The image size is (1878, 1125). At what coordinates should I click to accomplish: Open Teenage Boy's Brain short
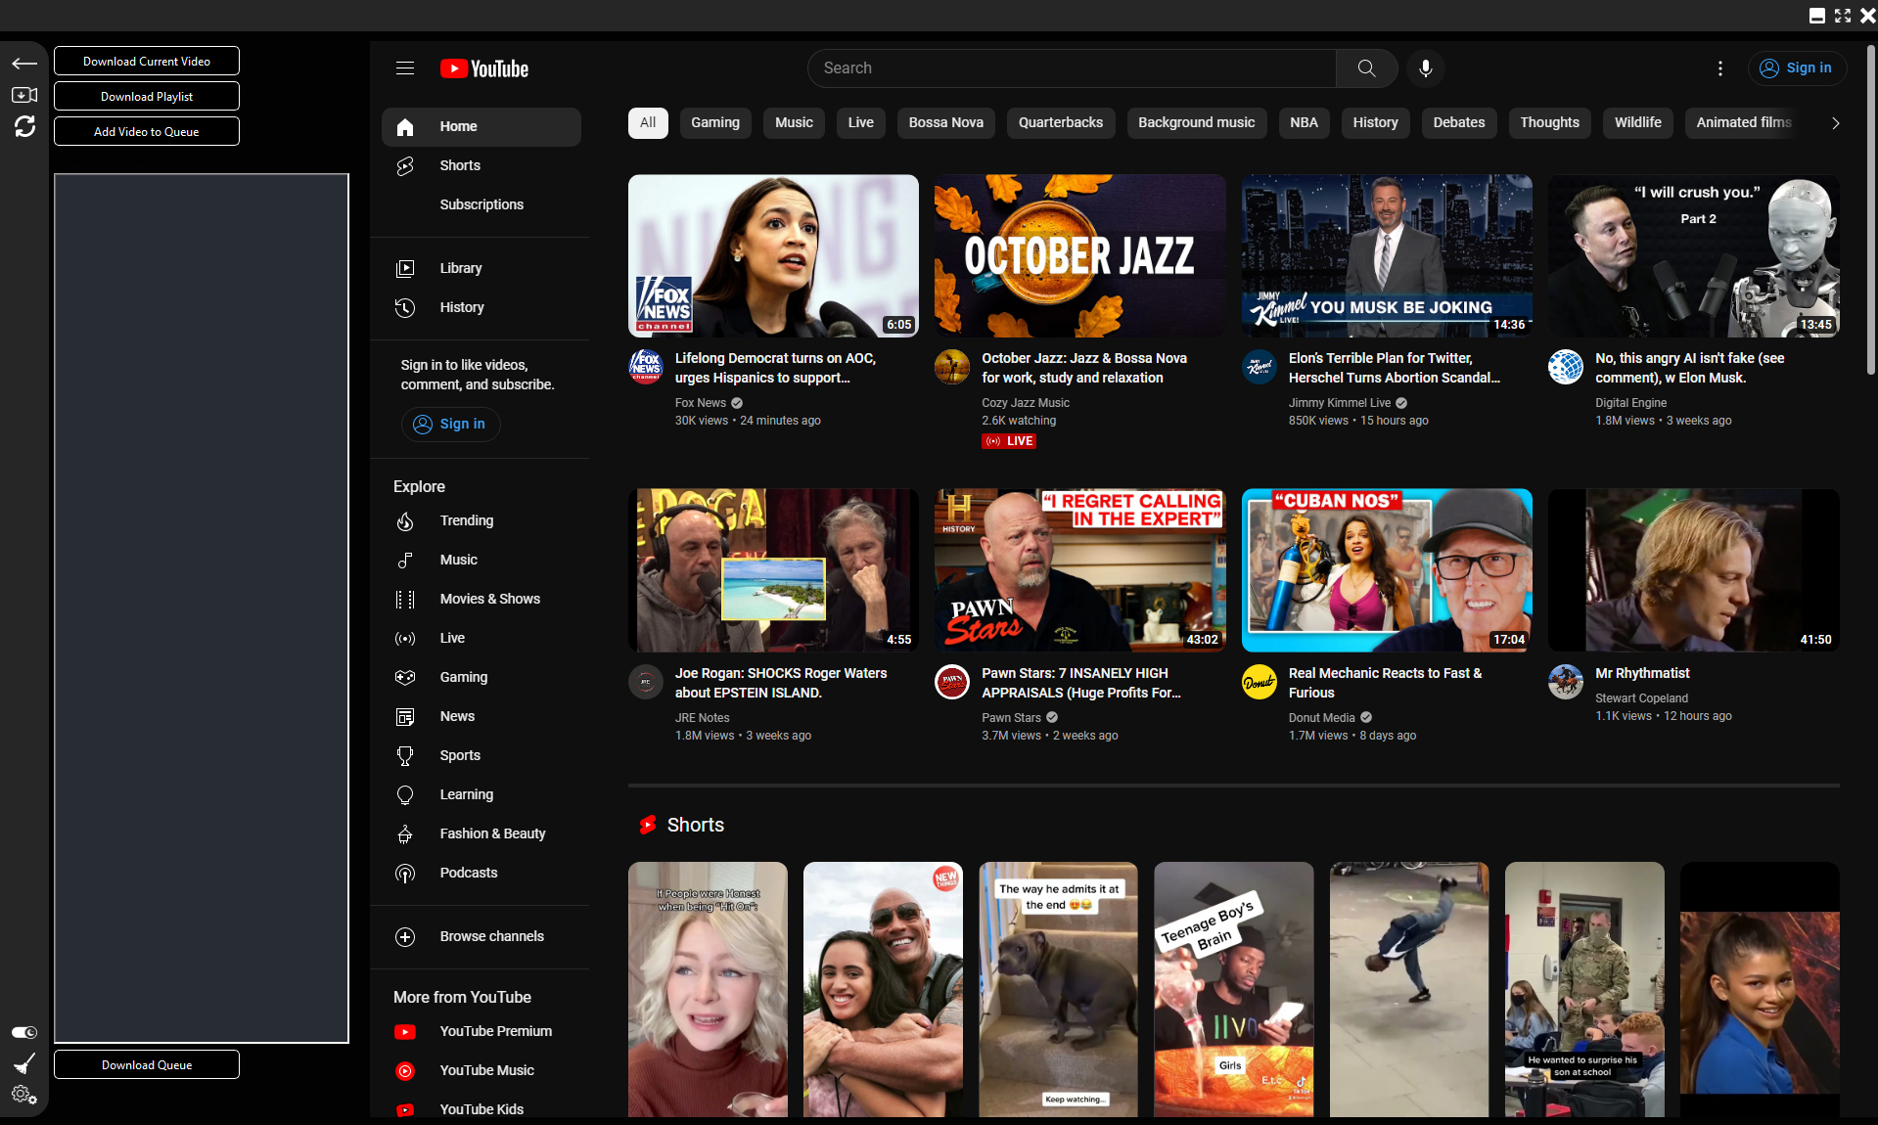coord(1233,989)
